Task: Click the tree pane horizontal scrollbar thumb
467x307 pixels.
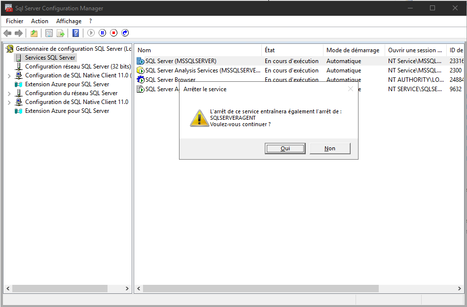Action: (x=60, y=289)
